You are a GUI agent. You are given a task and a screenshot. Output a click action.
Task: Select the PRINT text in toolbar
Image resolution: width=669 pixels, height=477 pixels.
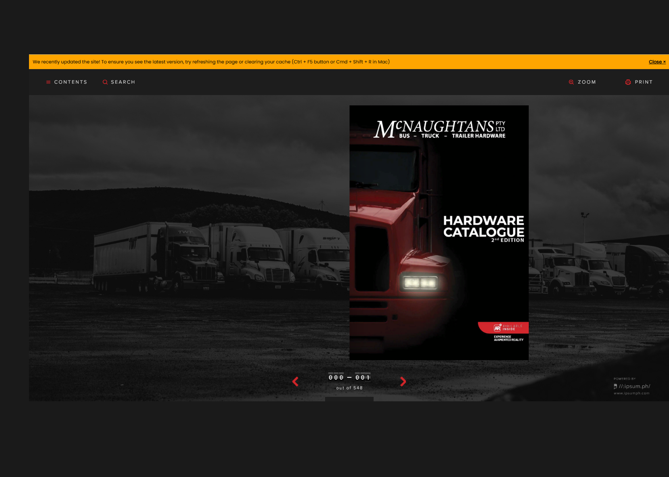(x=644, y=82)
